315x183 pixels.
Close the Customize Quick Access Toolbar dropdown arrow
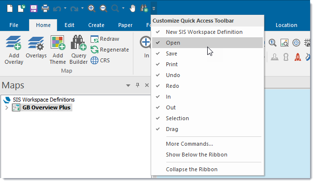tap(154, 9)
